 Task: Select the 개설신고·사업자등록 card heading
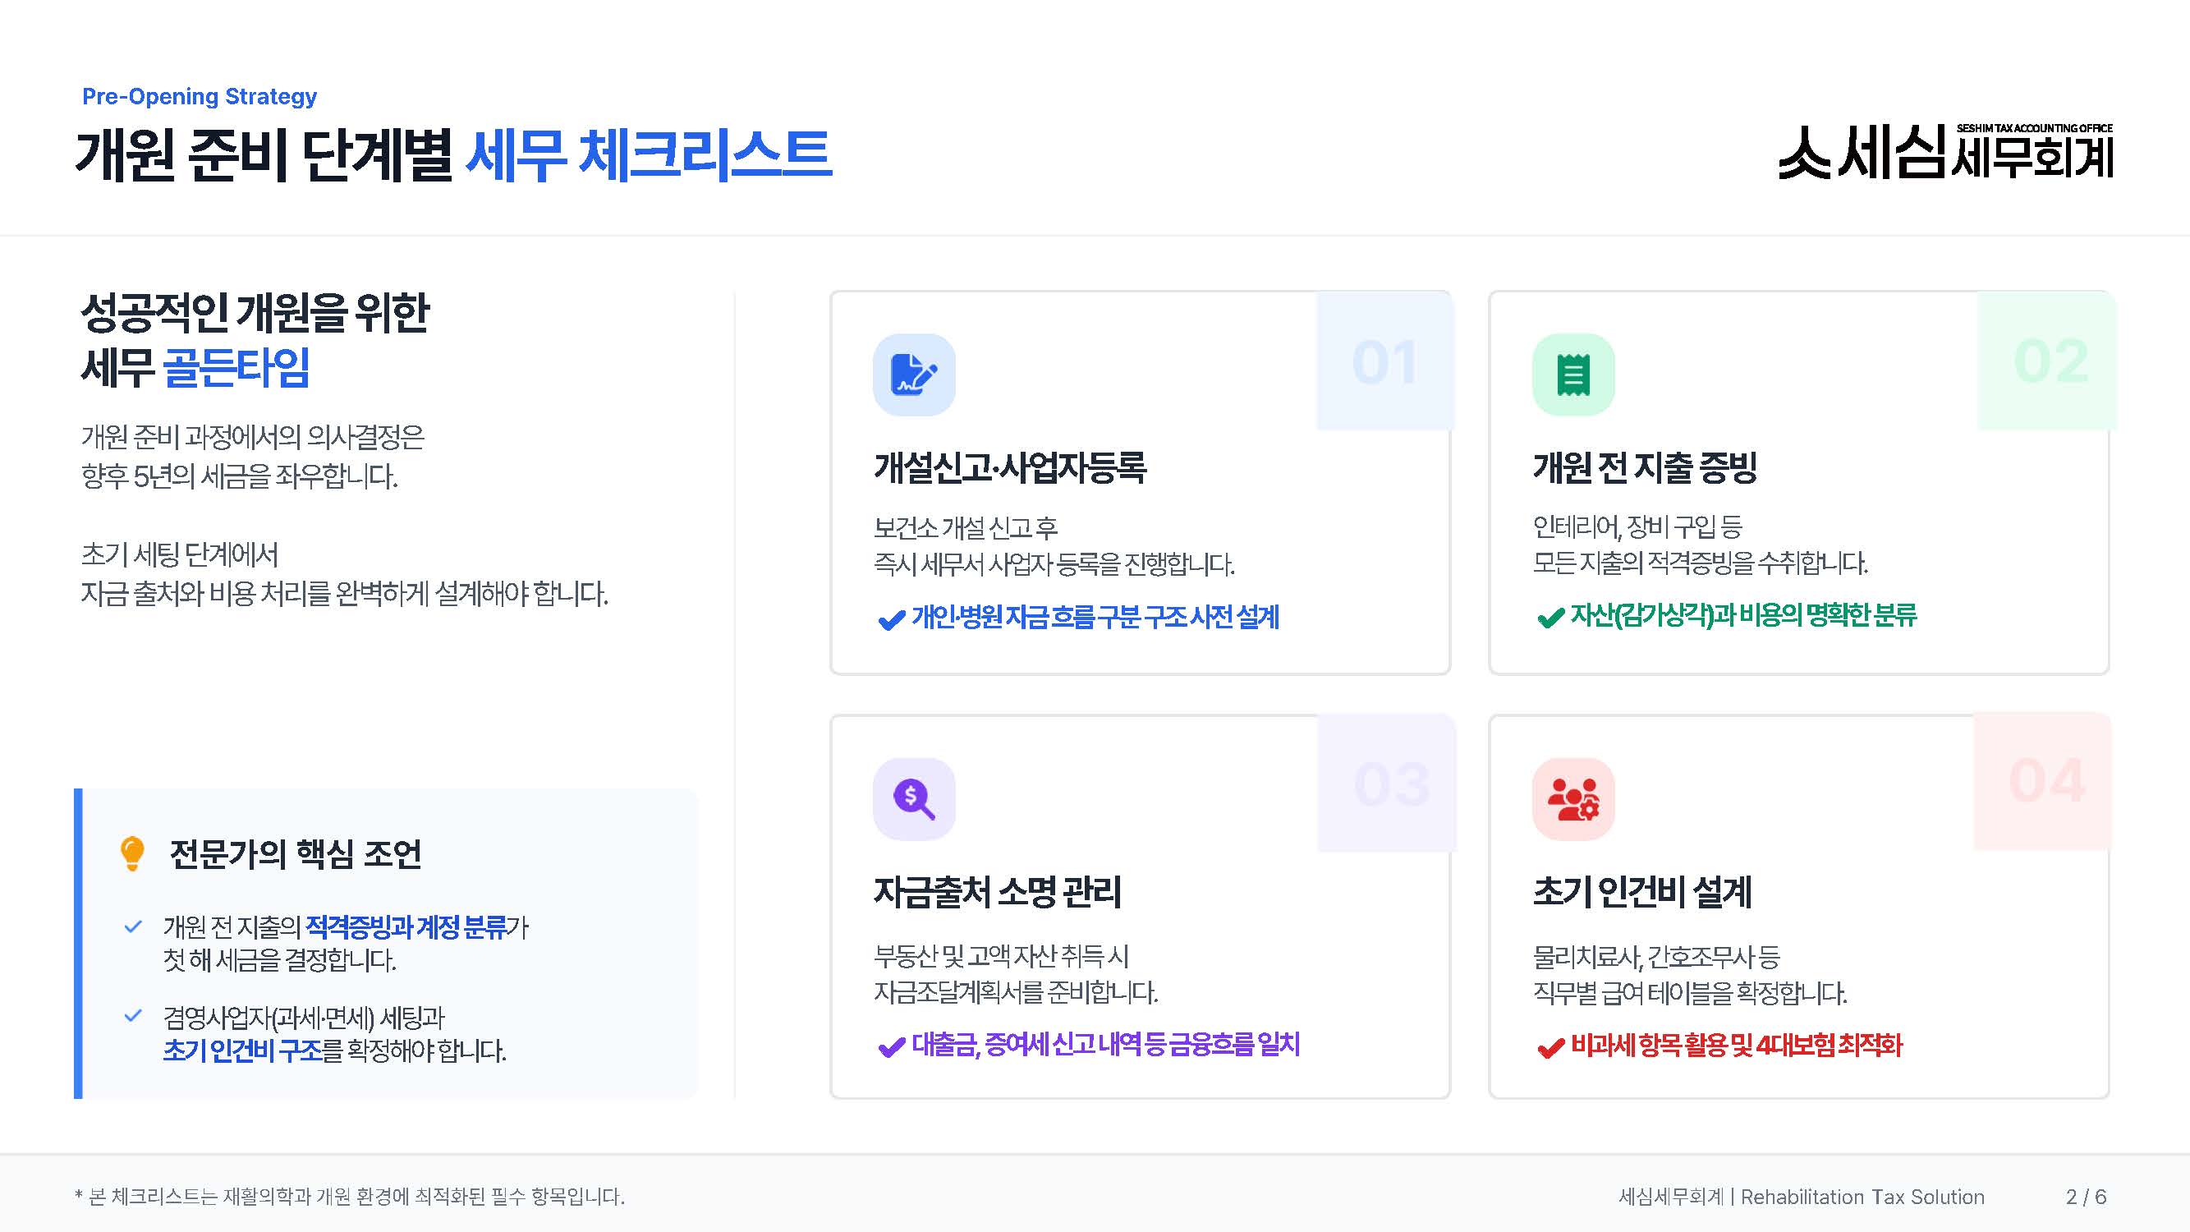point(1010,467)
